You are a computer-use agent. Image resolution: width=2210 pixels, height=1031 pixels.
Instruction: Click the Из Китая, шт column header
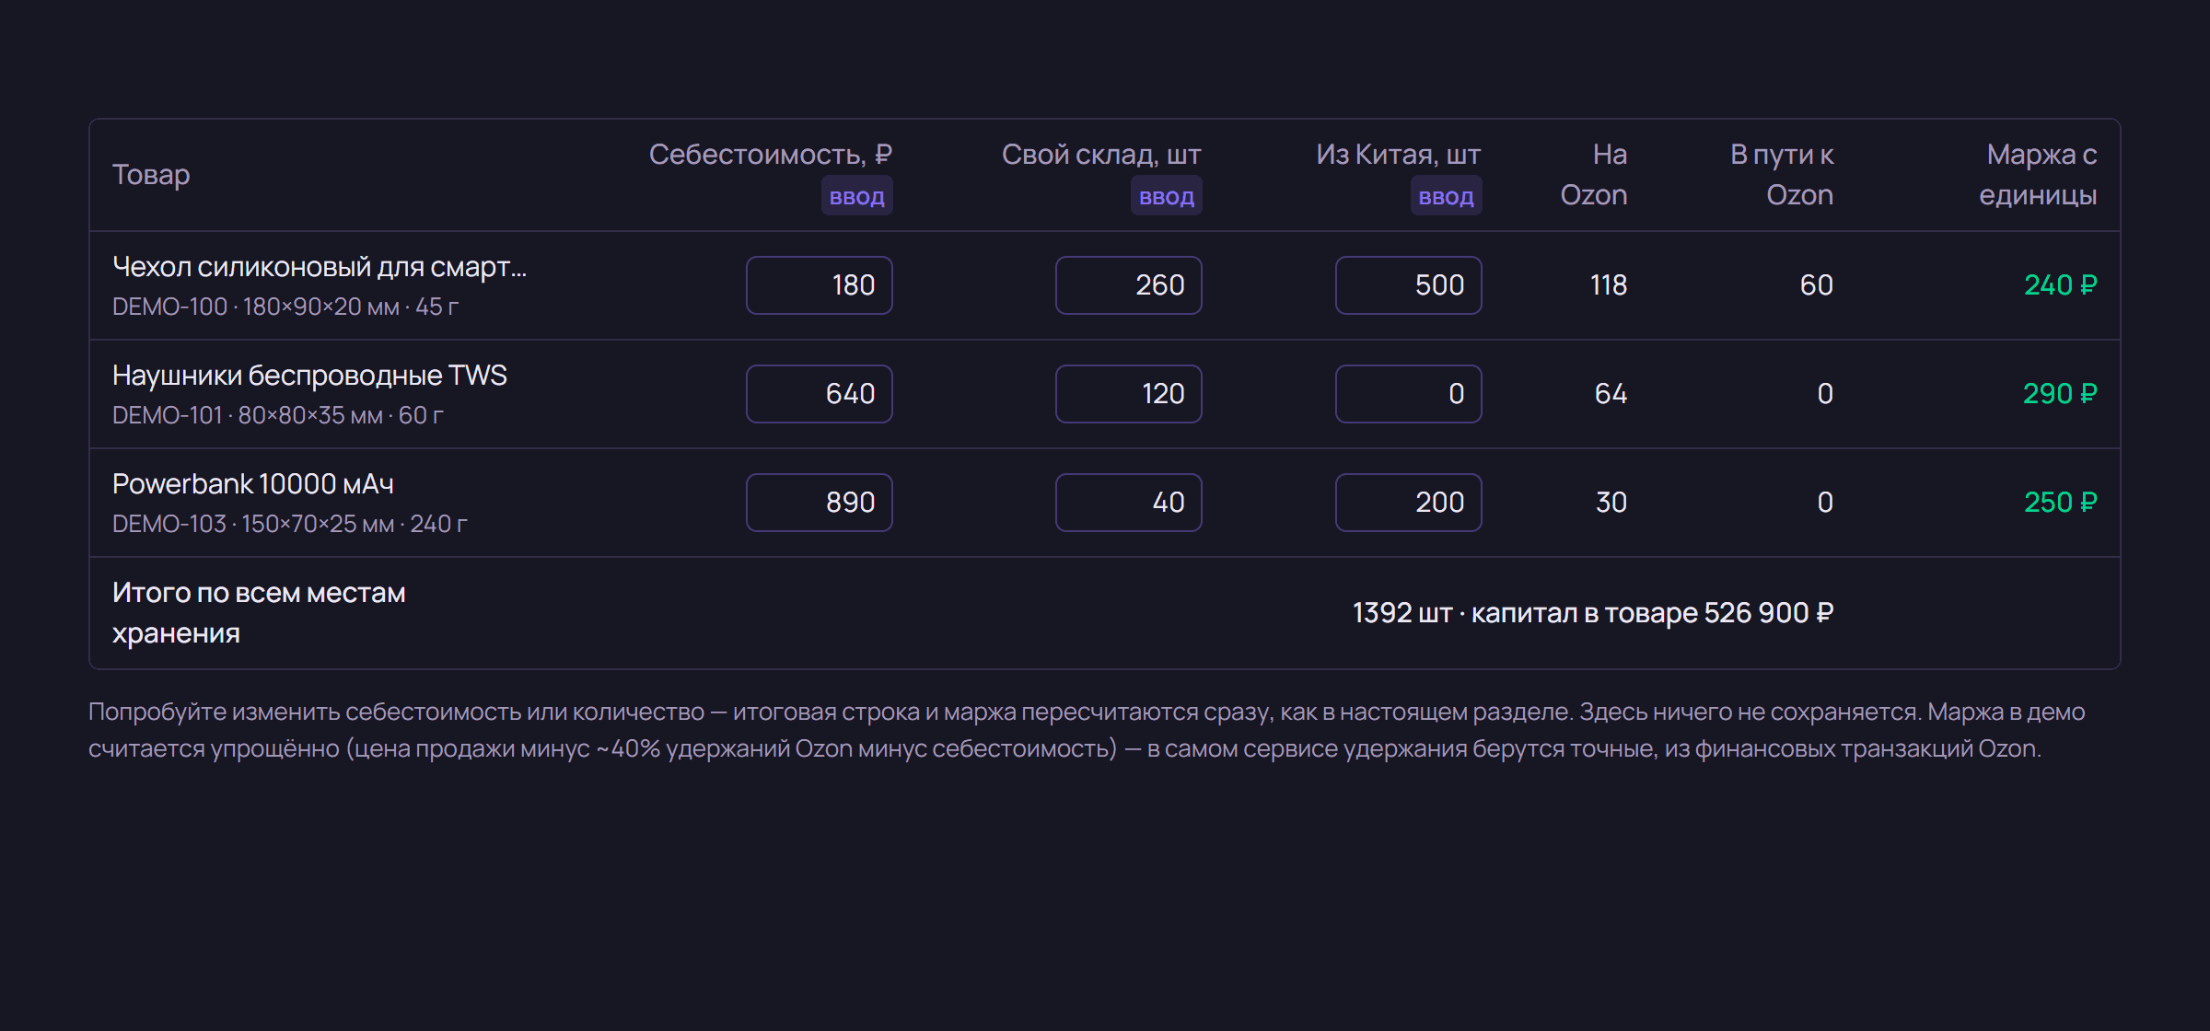(1399, 155)
